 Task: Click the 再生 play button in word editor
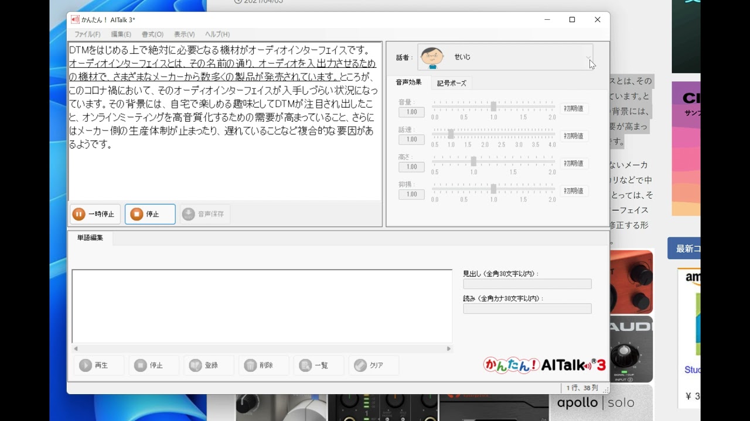pyautogui.click(x=98, y=365)
